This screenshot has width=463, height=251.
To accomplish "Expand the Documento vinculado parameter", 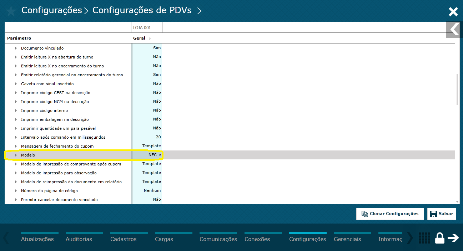I will [x=15, y=48].
